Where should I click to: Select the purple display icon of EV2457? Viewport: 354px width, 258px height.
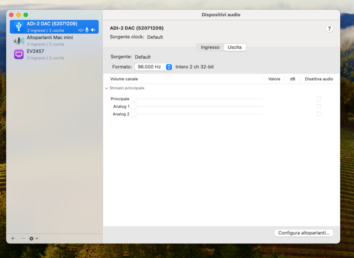coord(19,53)
